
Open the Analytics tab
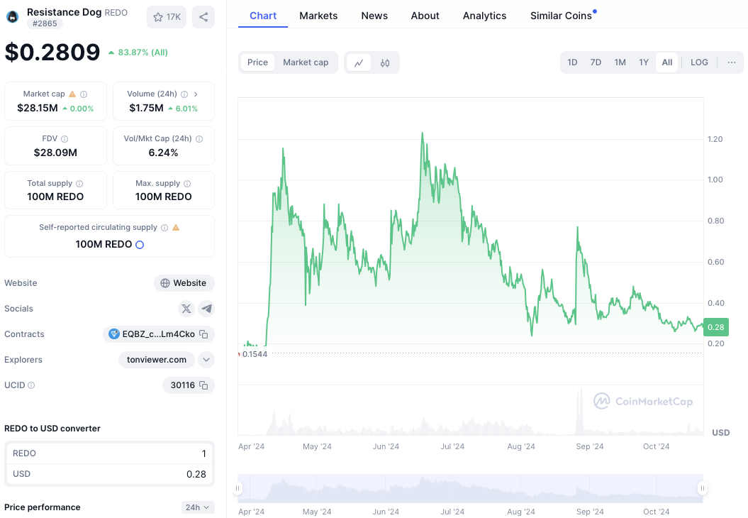point(484,16)
